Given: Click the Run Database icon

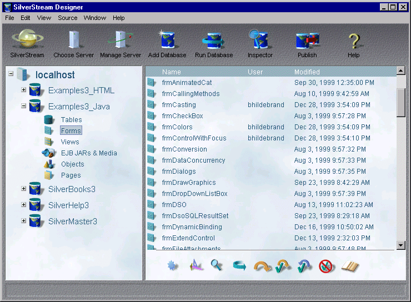Looking at the screenshot, I should point(214,41).
